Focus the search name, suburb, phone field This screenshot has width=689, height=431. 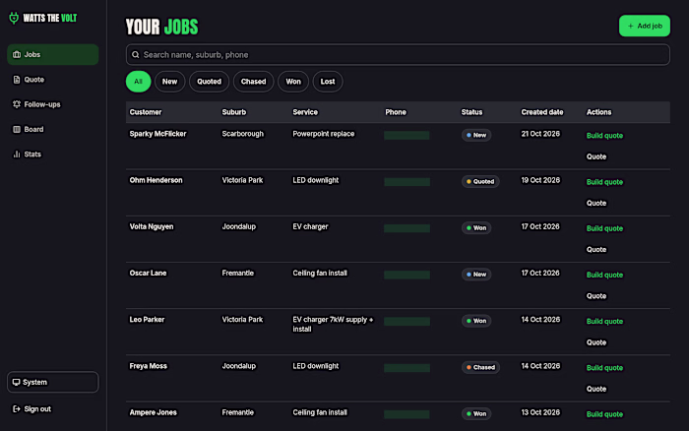[398, 54]
